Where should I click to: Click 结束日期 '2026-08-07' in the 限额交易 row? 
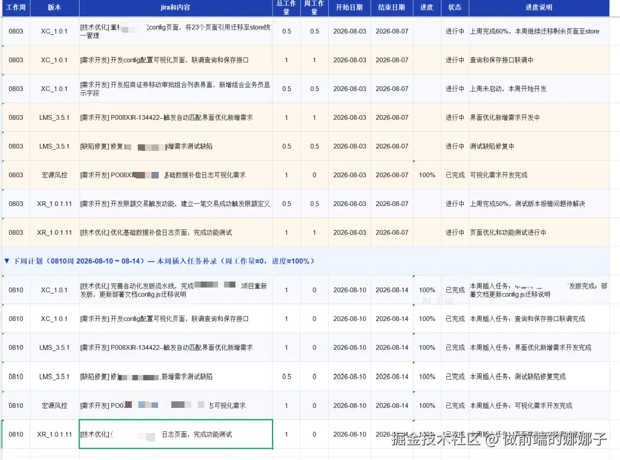392,204
